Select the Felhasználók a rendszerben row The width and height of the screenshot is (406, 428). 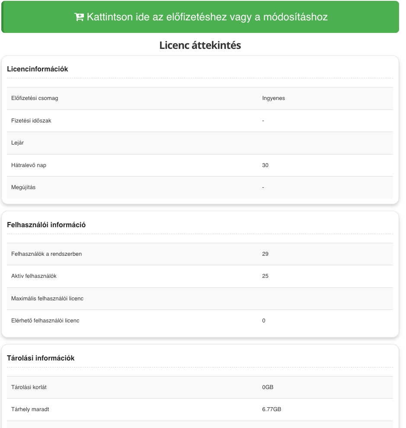tap(200, 254)
